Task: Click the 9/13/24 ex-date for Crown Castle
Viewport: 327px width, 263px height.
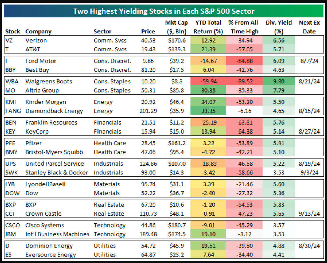Action: pyautogui.click(x=309, y=214)
